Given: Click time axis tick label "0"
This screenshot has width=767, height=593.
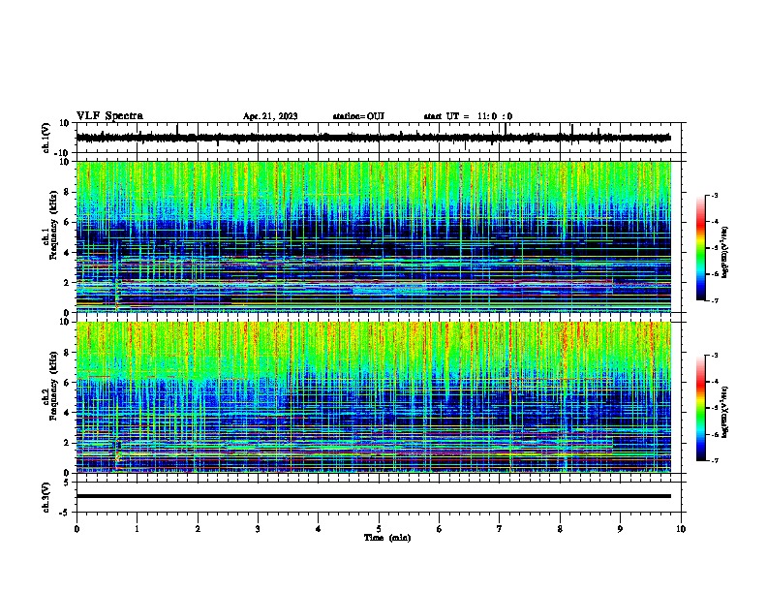Looking at the screenshot, I should pos(77,529).
